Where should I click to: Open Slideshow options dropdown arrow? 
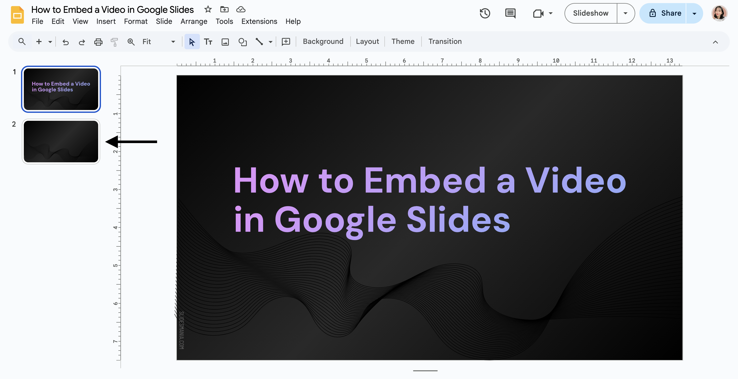tap(626, 13)
